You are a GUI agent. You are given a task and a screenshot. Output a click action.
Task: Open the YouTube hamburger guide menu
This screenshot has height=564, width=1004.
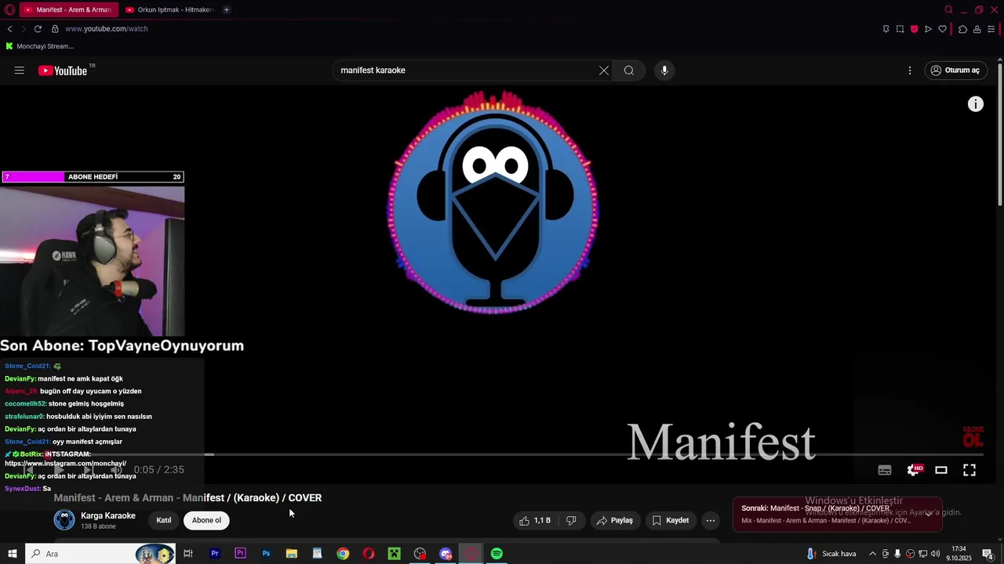[x=20, y=70]
